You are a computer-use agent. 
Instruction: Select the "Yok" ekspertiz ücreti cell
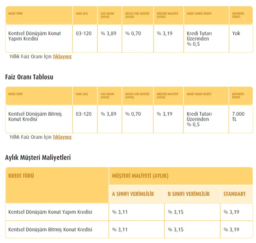[236, 33]
